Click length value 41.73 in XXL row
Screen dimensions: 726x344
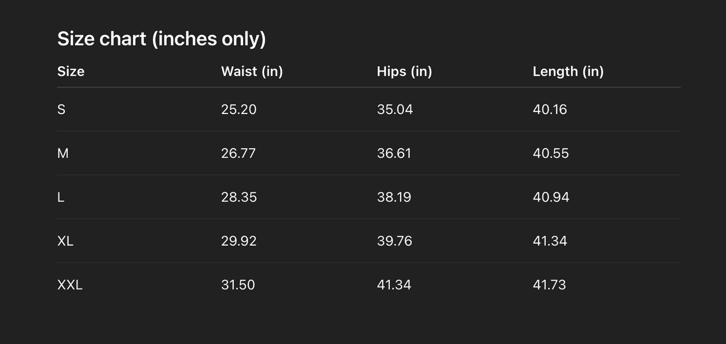[x=549, y=285]
